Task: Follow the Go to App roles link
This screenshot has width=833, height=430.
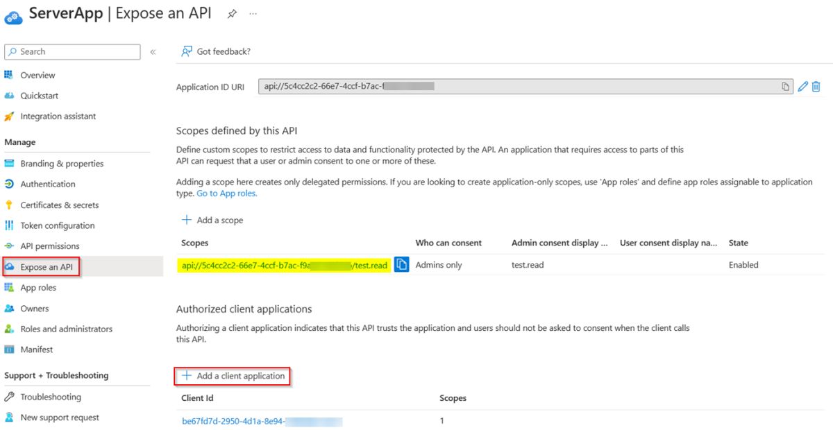Action: tap(227, 193)
